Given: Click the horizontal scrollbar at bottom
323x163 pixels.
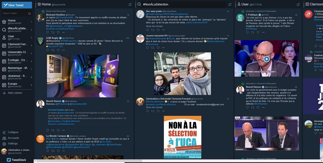Looking at the screenshot, I should (x=89, y=161).
